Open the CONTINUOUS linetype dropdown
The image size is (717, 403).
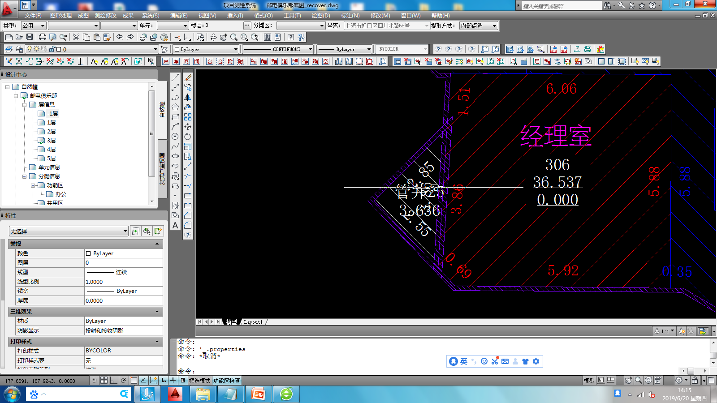(278, 49)
